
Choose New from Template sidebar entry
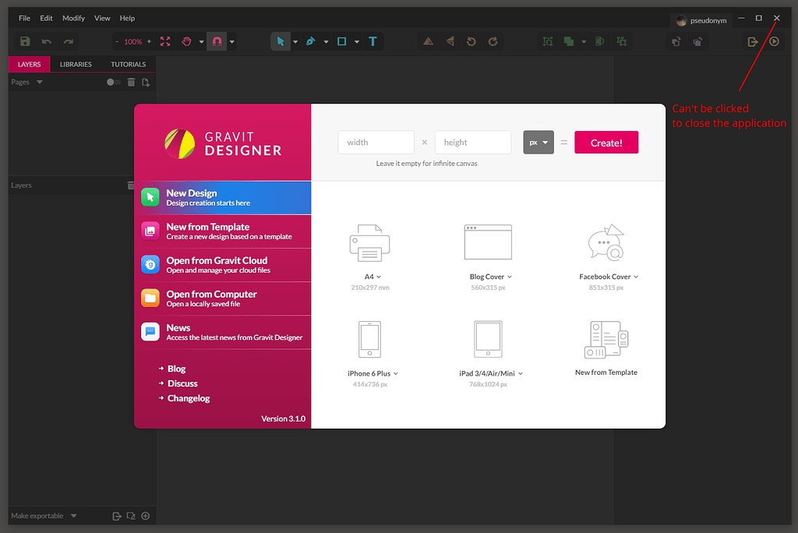pyautogui.click(x=223, y=231)
